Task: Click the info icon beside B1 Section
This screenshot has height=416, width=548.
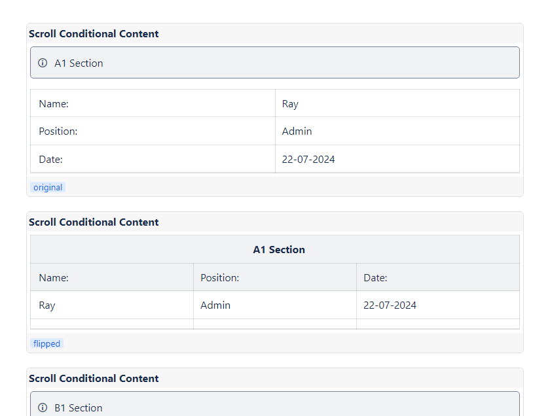Action: 43,407
